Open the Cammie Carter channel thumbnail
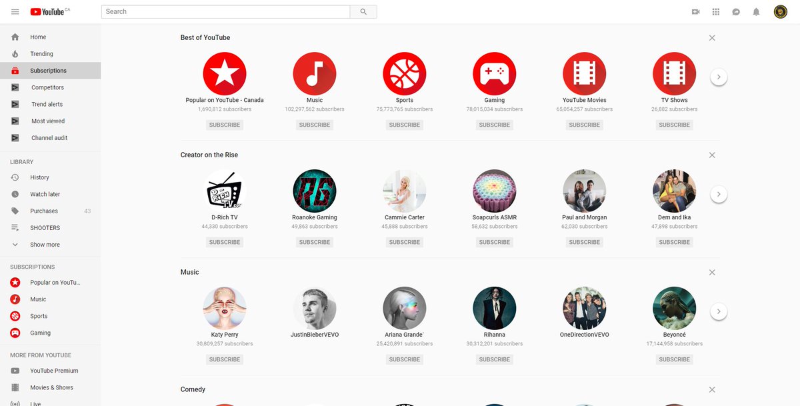 click(405, 191)
